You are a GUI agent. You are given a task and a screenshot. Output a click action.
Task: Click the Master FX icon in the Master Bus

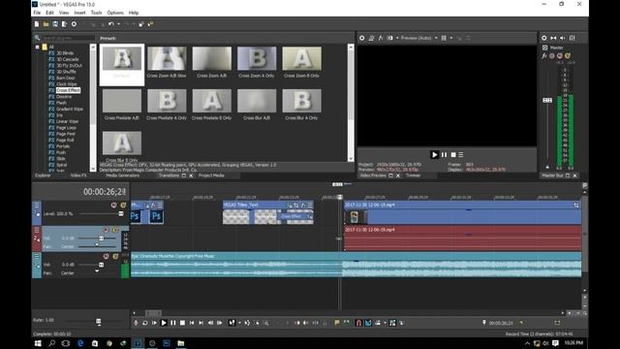click(x=544, y=56)
